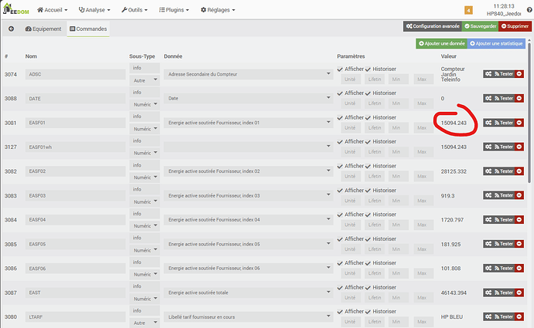Click the Unité field in EASF02 row
534x328 pixels.
[x=350, y=176]
